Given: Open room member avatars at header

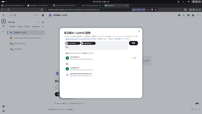Looking at the screenshot, I should [198, 15].
